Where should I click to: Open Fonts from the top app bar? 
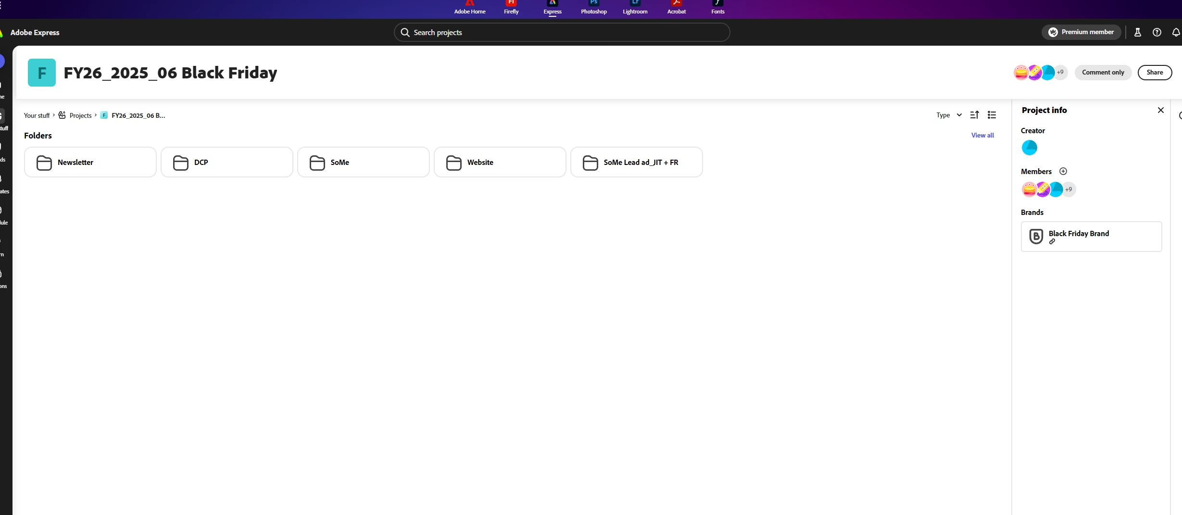point(718,8)
